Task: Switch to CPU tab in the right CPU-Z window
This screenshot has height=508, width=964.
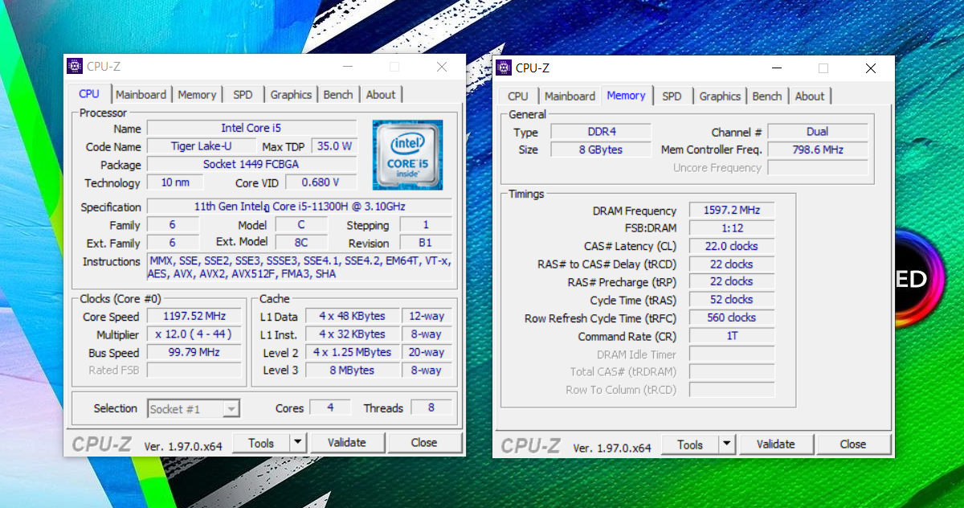Action: click(518, 96)
